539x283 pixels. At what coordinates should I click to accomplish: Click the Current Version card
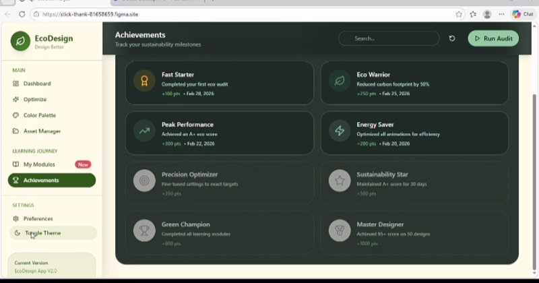52,265
